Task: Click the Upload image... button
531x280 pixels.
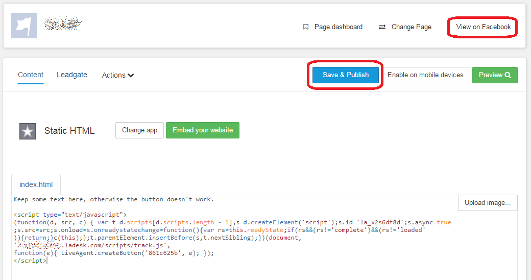Action: coord(488,203)
